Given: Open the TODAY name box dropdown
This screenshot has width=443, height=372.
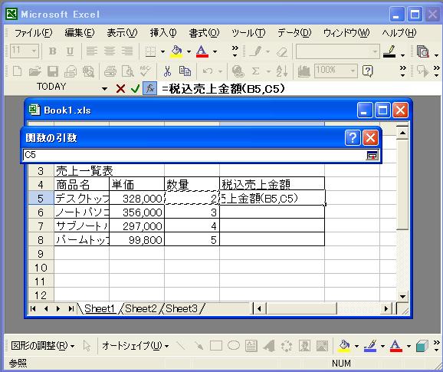Looking at the screenshot, I should pos(104,89).
